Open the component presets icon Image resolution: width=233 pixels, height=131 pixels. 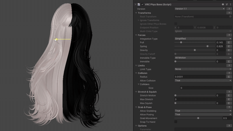pos(227,5)
